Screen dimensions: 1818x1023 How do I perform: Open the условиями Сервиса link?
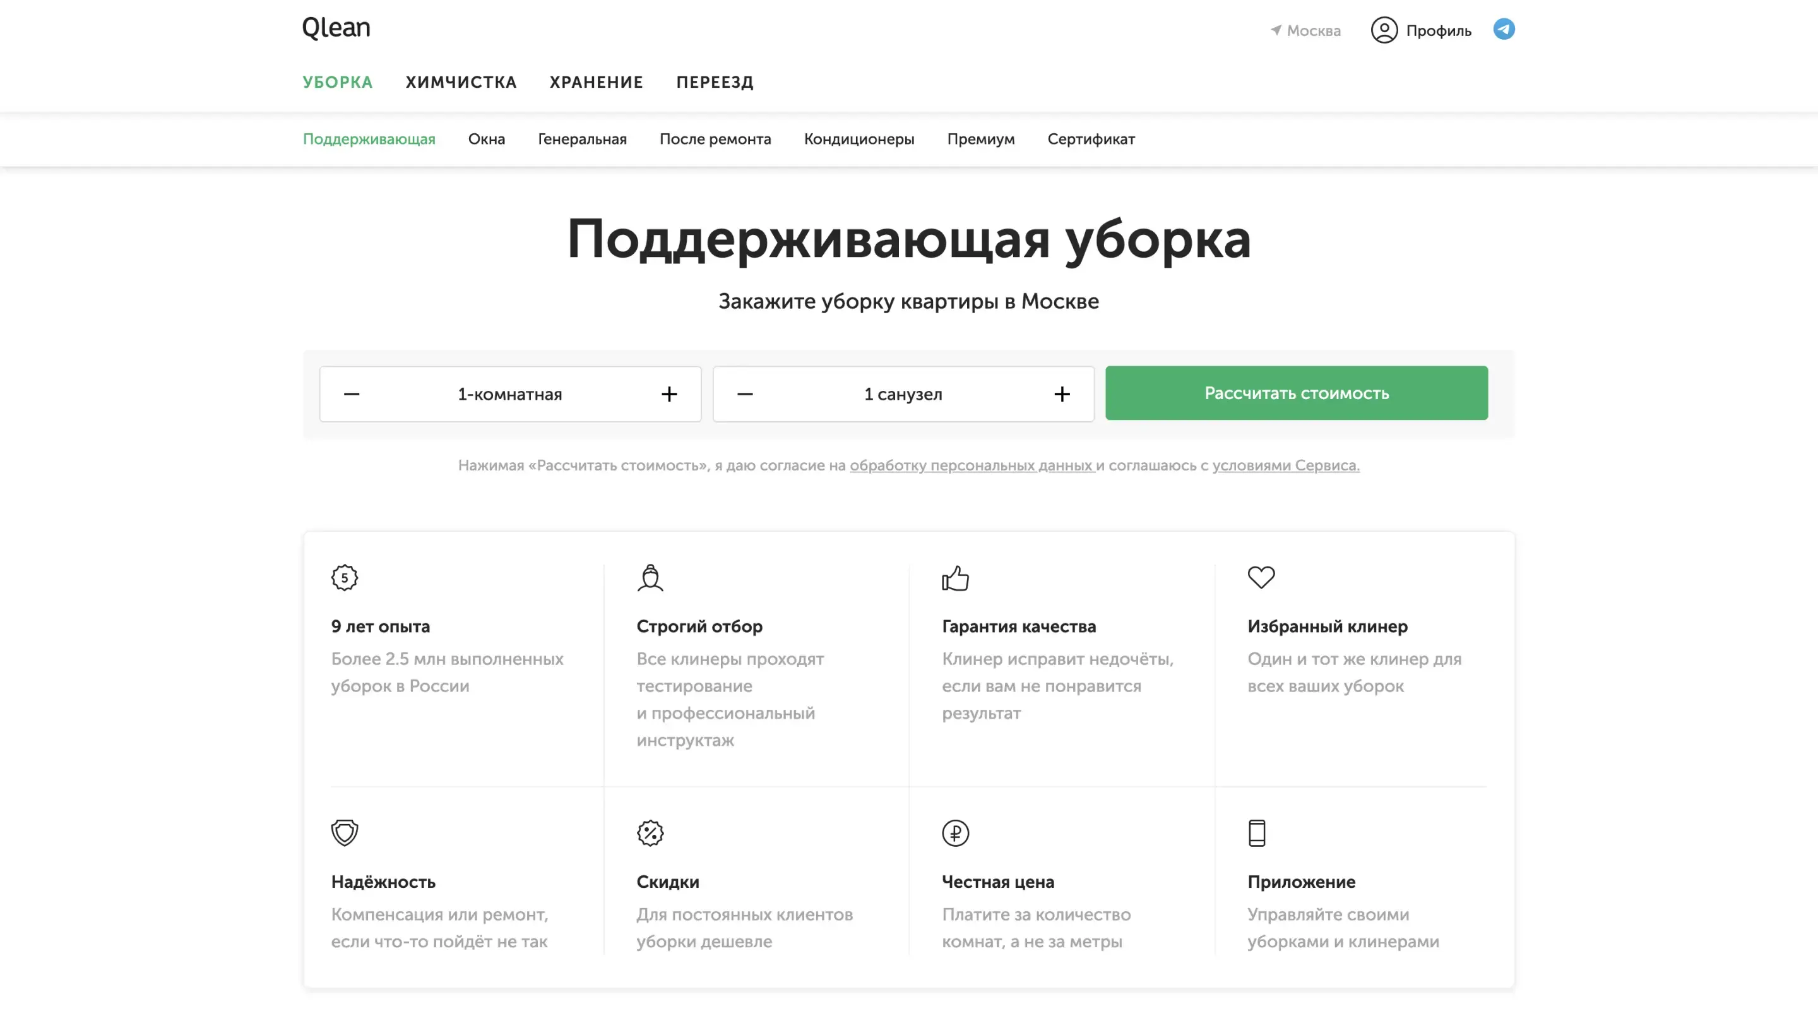(x=1285, y=465)
